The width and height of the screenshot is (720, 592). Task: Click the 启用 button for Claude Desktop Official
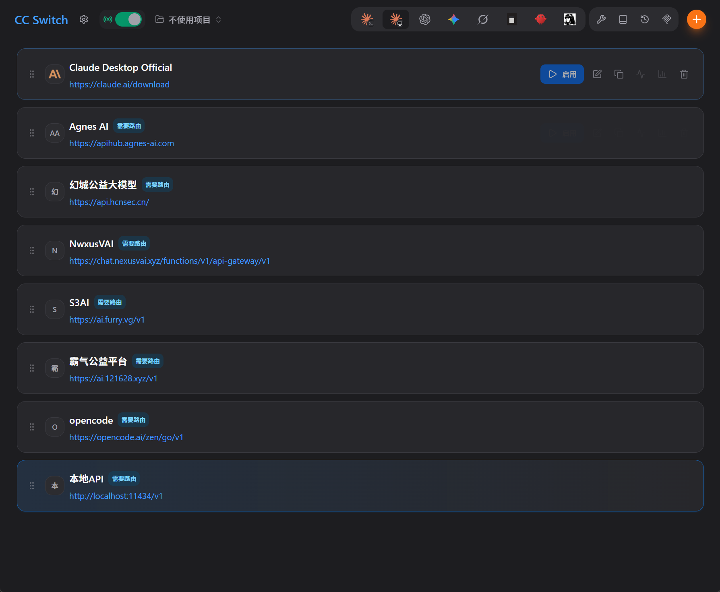point(562,74)
